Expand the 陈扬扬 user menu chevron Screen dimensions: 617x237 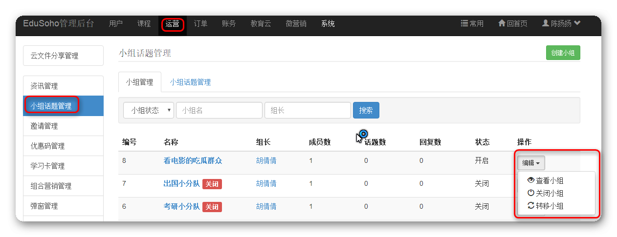[x=577, y=23]
